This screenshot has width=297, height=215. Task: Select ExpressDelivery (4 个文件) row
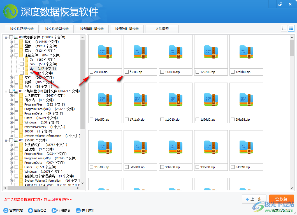click(45, 127)
